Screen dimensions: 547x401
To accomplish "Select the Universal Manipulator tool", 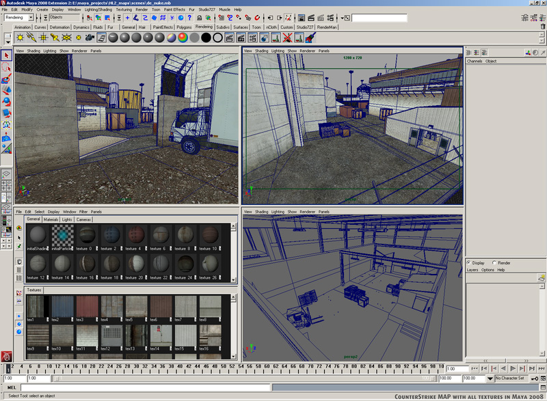I will point(6,125).
